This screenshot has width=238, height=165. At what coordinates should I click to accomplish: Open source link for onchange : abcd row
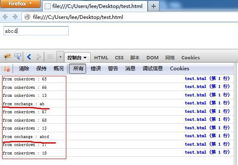pos(207,136)
